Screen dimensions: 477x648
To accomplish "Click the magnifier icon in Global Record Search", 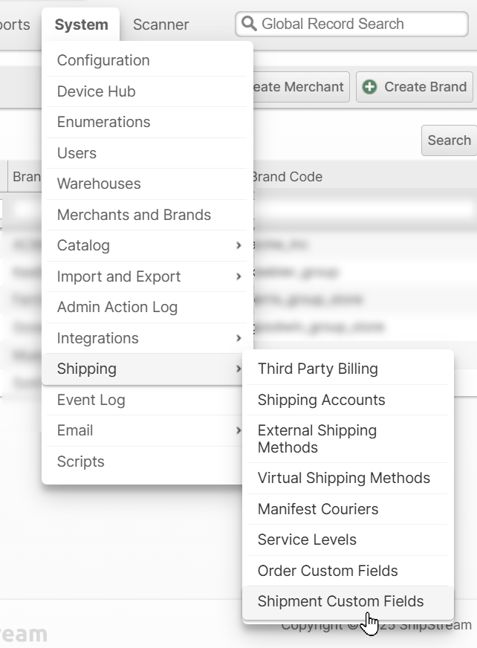I will click(249, 24).
